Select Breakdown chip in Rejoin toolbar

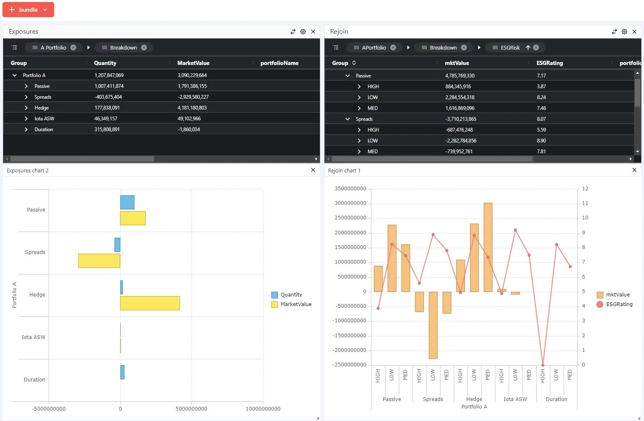443,47
